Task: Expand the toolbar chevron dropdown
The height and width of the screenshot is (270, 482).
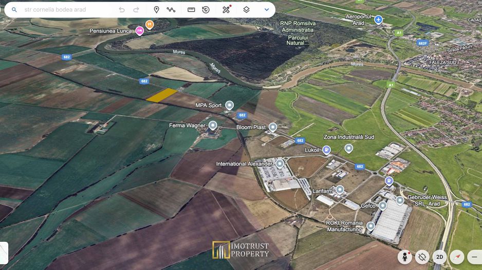Action: (x=266, y=10)
